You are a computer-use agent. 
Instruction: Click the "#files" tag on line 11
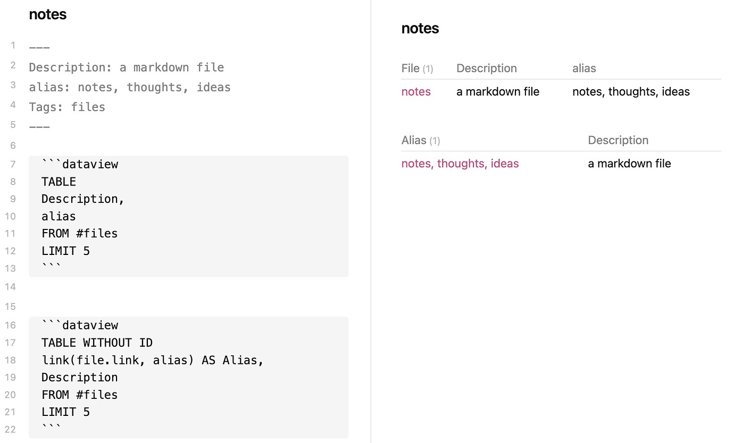point(103,233)
